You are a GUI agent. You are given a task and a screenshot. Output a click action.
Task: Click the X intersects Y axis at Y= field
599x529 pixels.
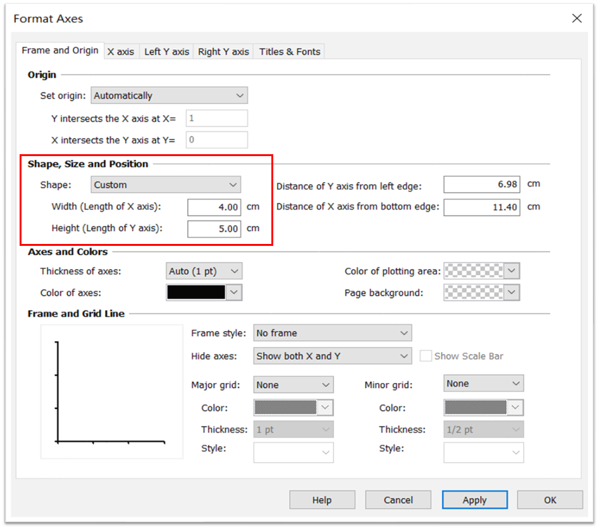[216, 140]
